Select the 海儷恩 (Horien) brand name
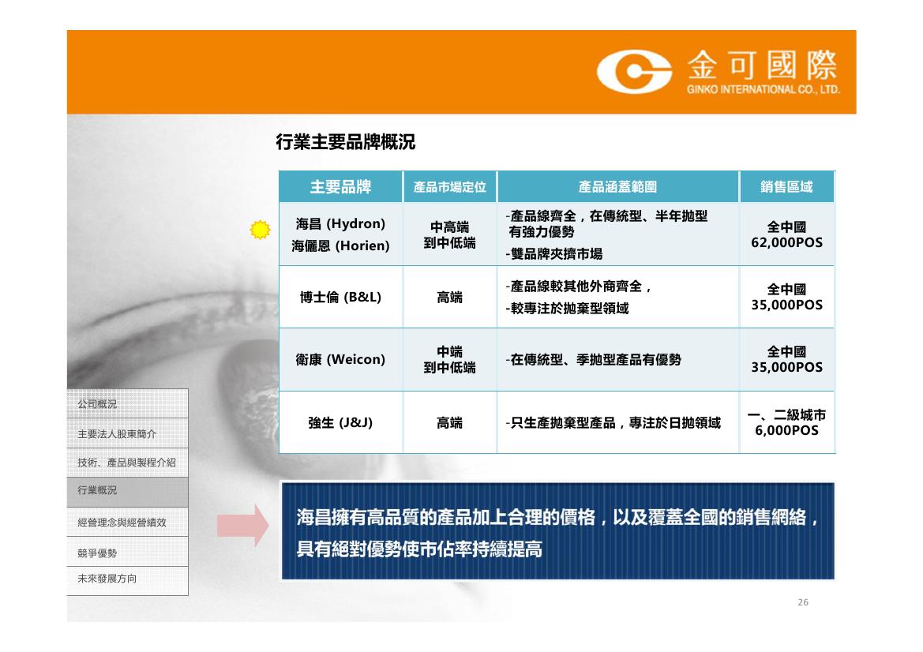 coord(340,245)
